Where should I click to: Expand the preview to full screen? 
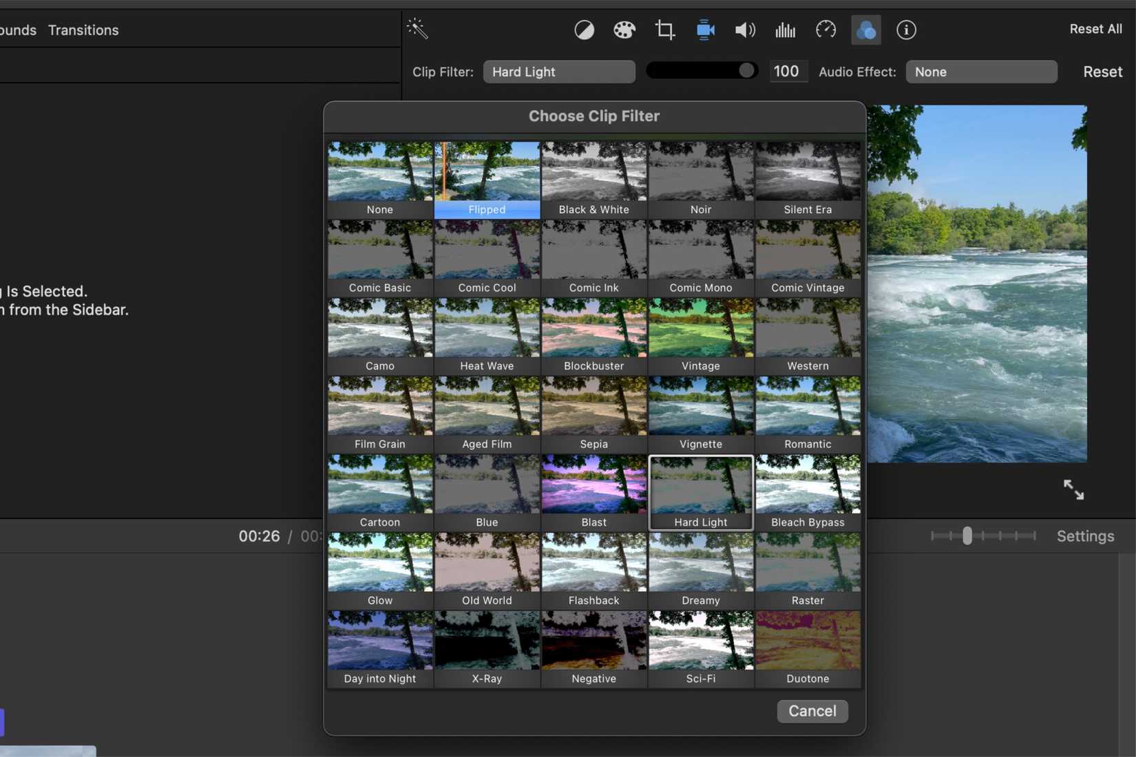[x=1073, y=489]
